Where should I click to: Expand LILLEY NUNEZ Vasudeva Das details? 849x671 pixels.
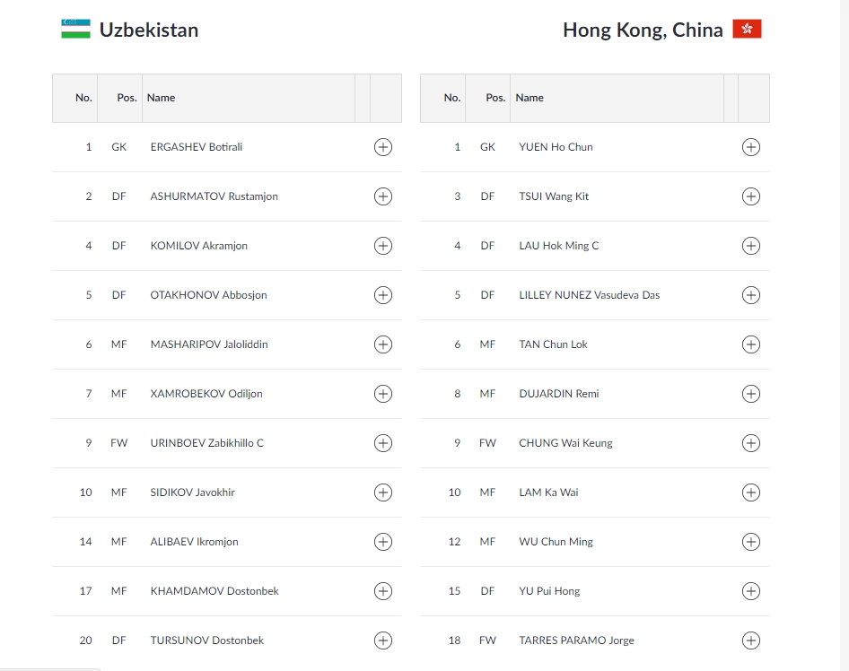pos(751,295)
